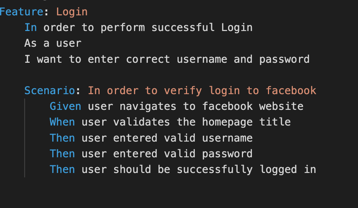Click the word 'facebook' in the Scenario title
Viewport: 358px width, 208px height.
point(291,90)
